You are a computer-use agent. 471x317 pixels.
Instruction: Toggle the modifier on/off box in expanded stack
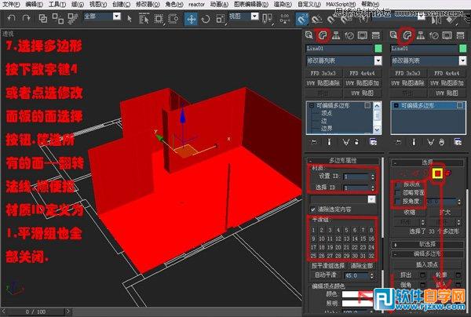(x=367, y=105)
